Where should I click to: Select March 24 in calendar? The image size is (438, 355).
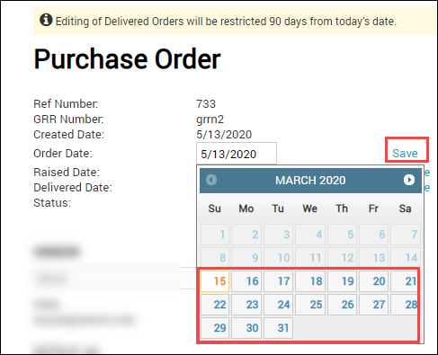point(279,305)
